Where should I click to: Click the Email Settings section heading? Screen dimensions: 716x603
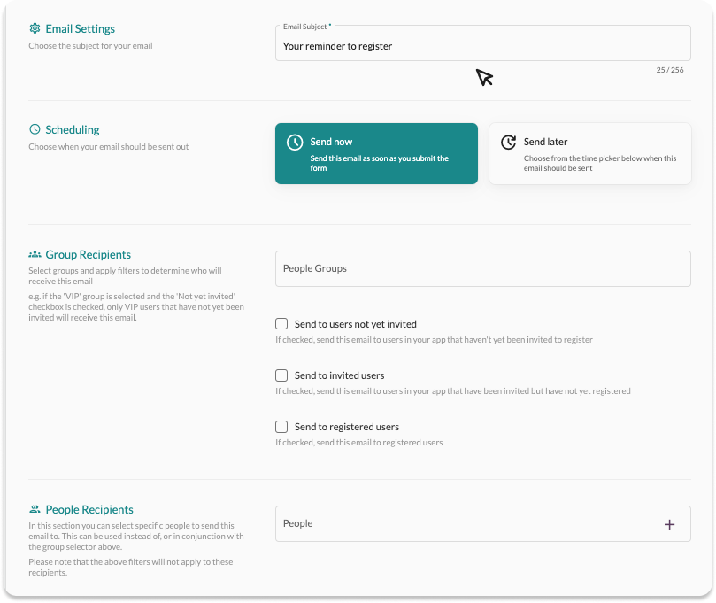tap(81, 29)
